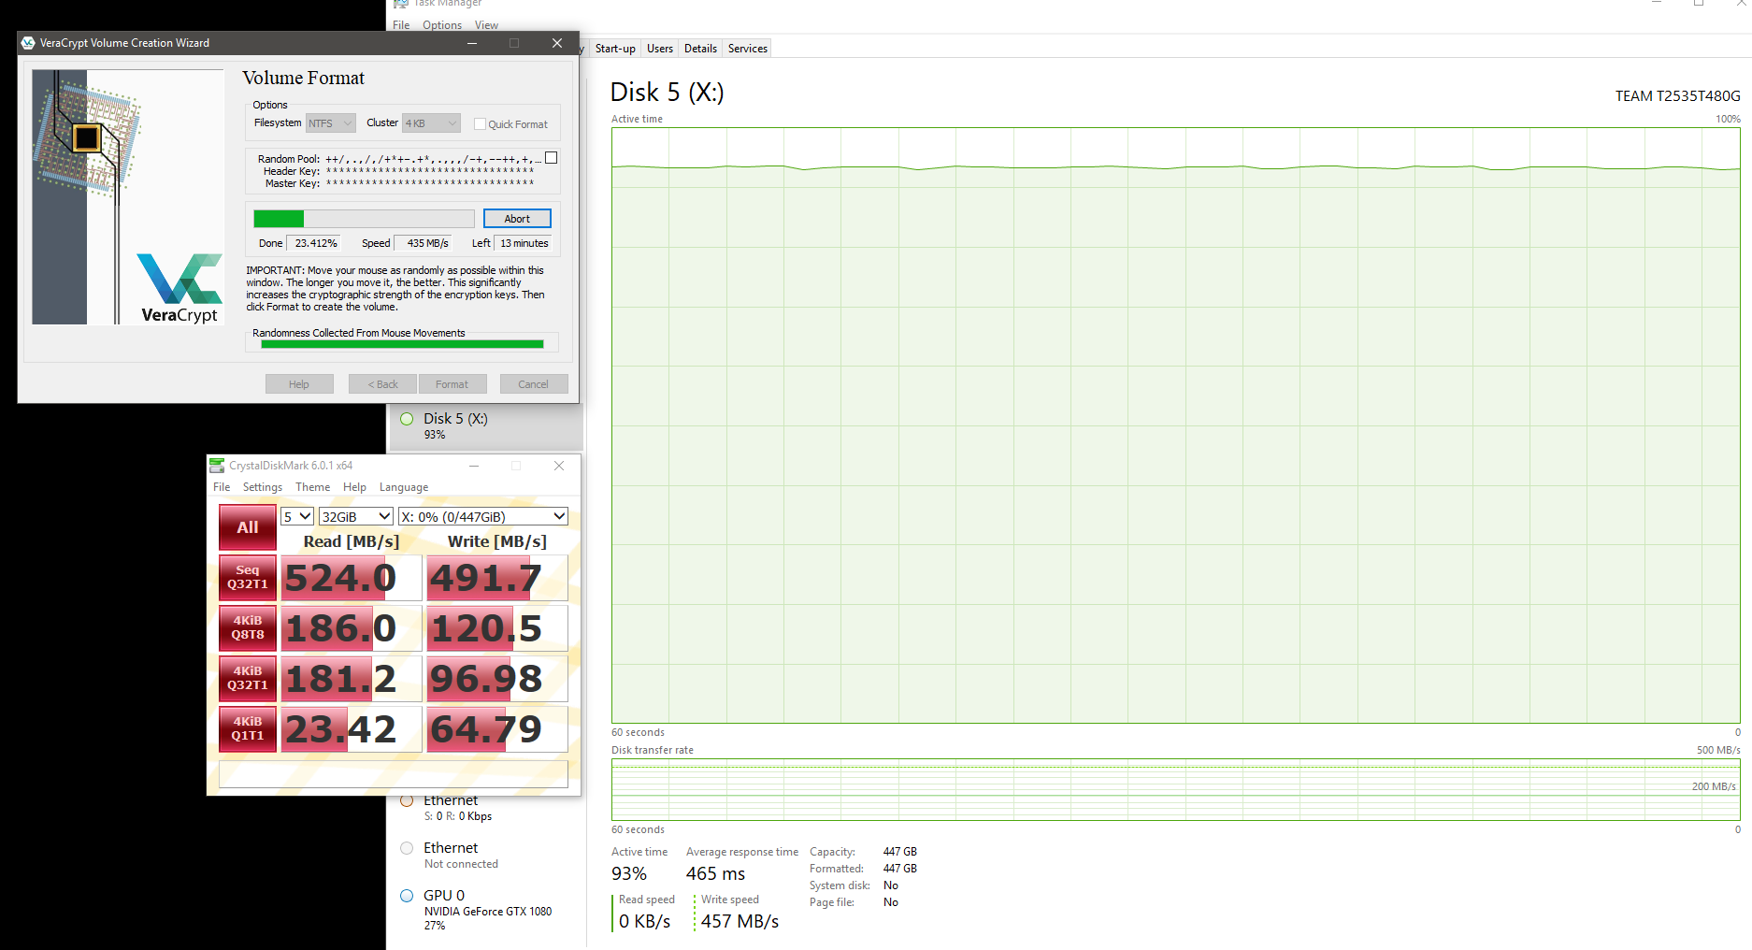1752x950 pixels.
Task: Click the Speed 435 MB/s field
Action: (424, 243)
